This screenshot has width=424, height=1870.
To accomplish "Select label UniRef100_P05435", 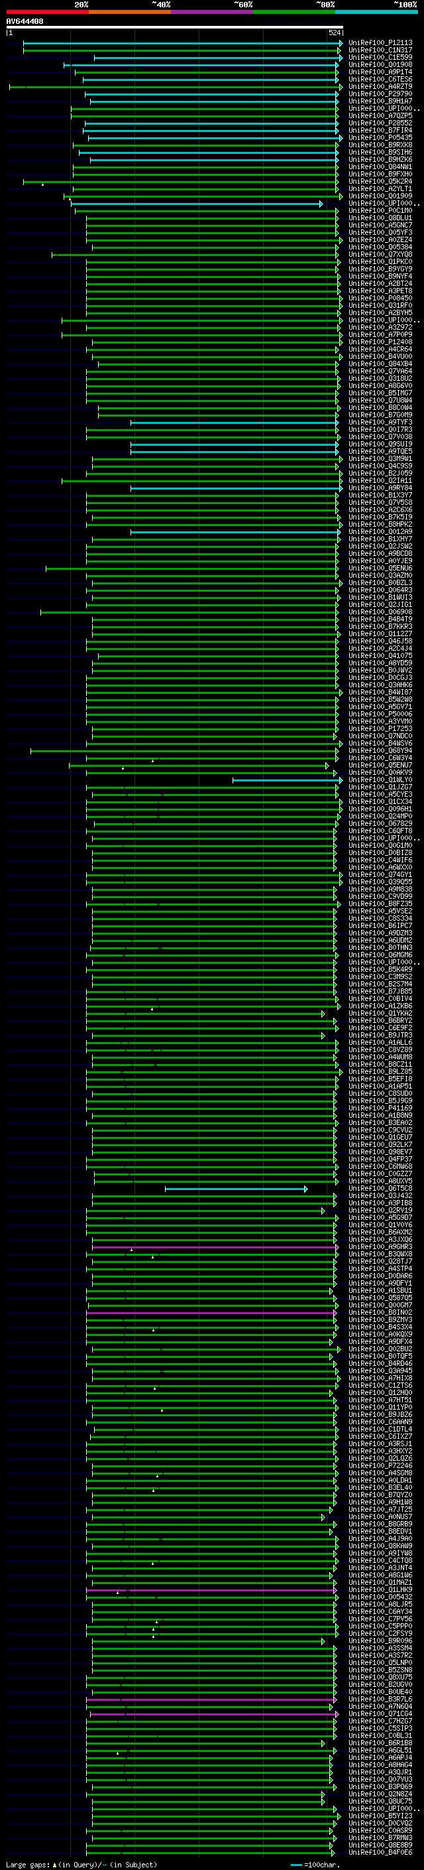I will [x=380, y=138].
